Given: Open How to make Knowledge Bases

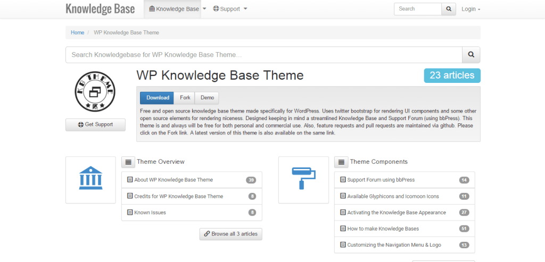Looking at the screenshot, I should tap(383, 229).
